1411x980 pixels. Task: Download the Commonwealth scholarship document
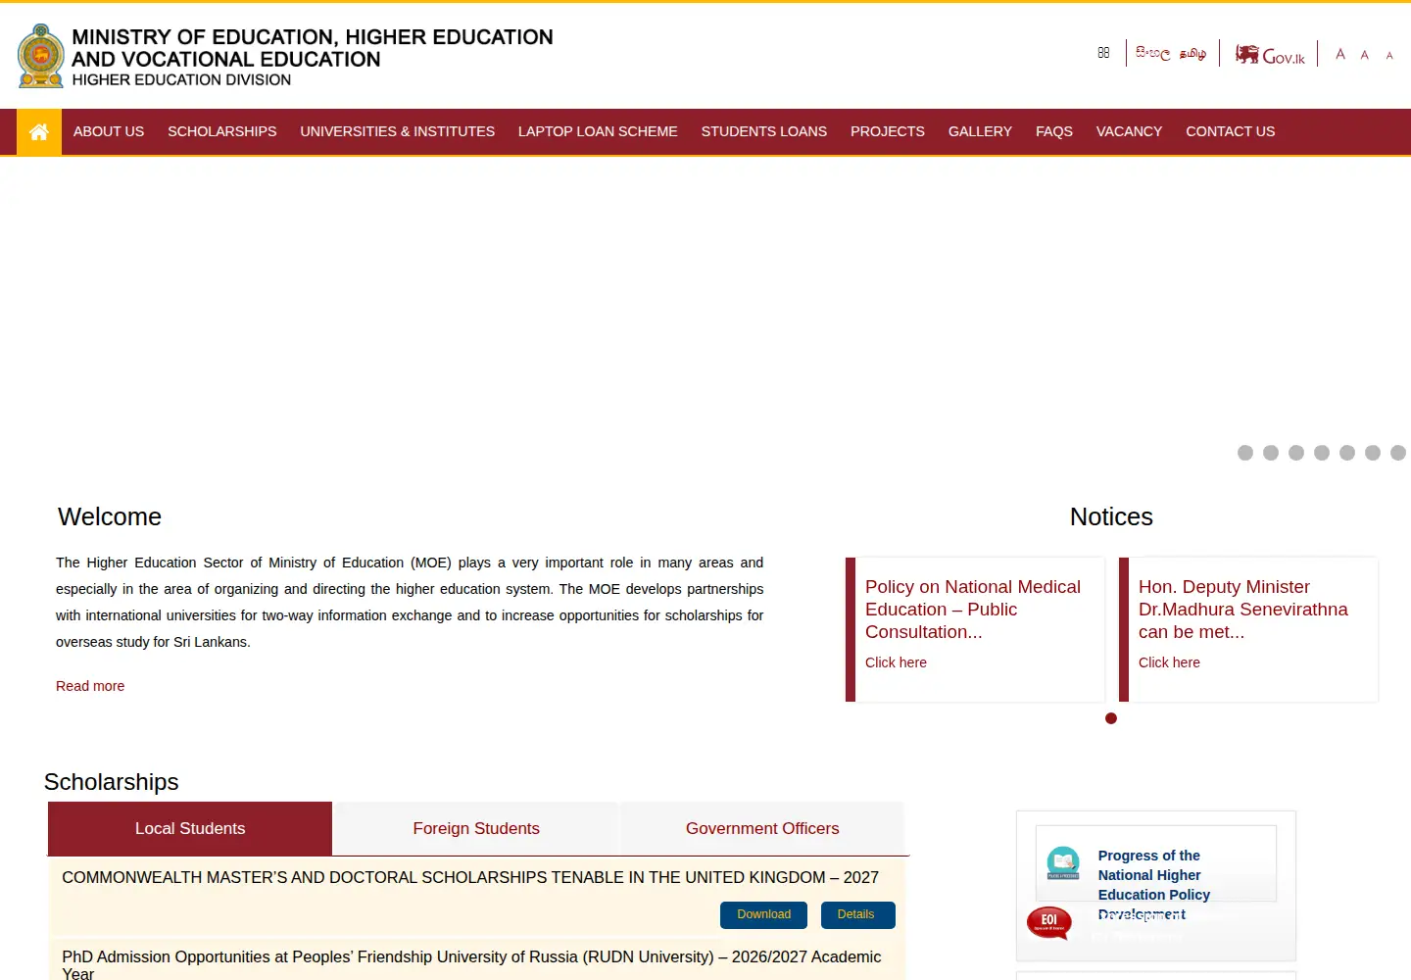(763, 914)
